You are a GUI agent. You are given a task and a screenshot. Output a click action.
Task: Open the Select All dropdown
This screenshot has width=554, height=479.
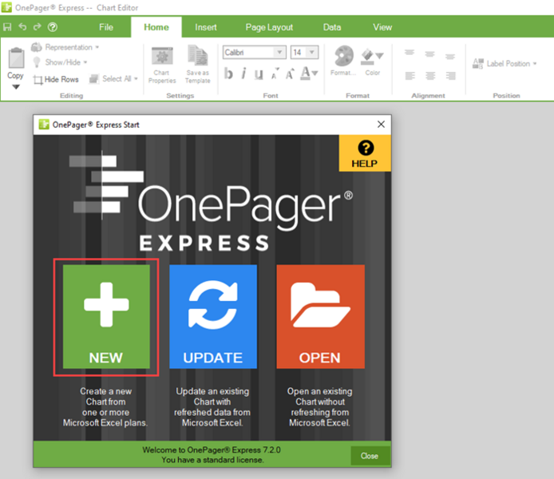point(113,79)
